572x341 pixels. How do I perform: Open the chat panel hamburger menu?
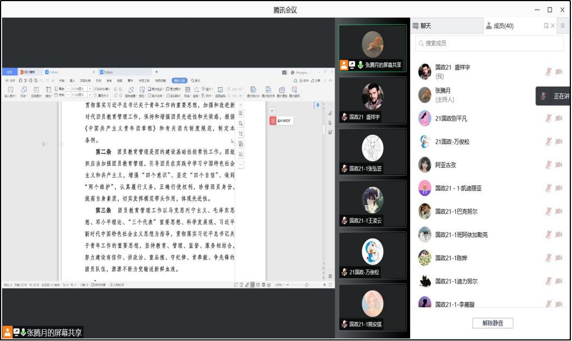tap(562, 25)
